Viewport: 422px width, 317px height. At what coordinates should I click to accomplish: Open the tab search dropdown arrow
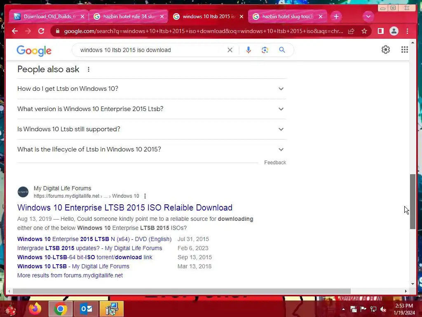coord(368,17)
